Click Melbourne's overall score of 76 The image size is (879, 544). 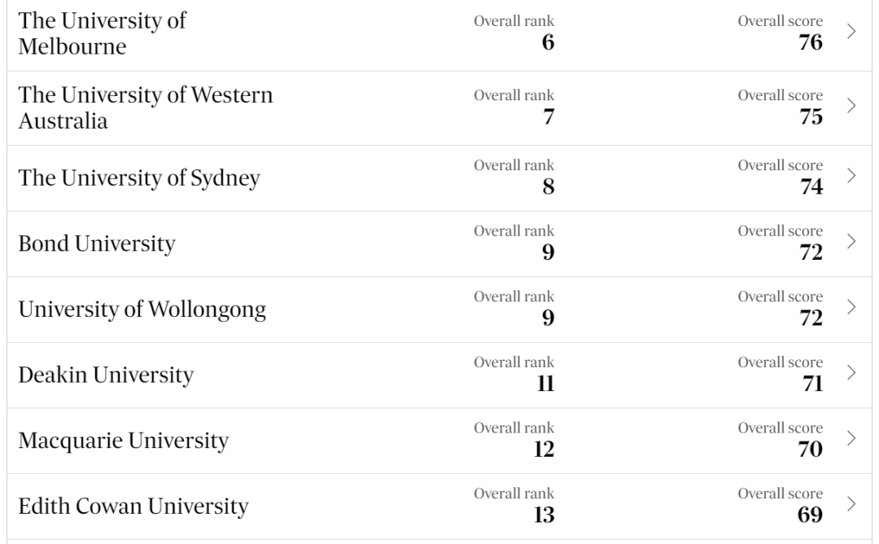810,41
